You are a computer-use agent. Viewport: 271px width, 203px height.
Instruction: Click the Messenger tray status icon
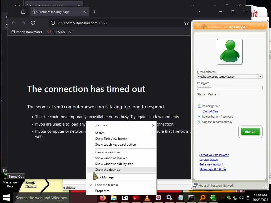point(229,198)
